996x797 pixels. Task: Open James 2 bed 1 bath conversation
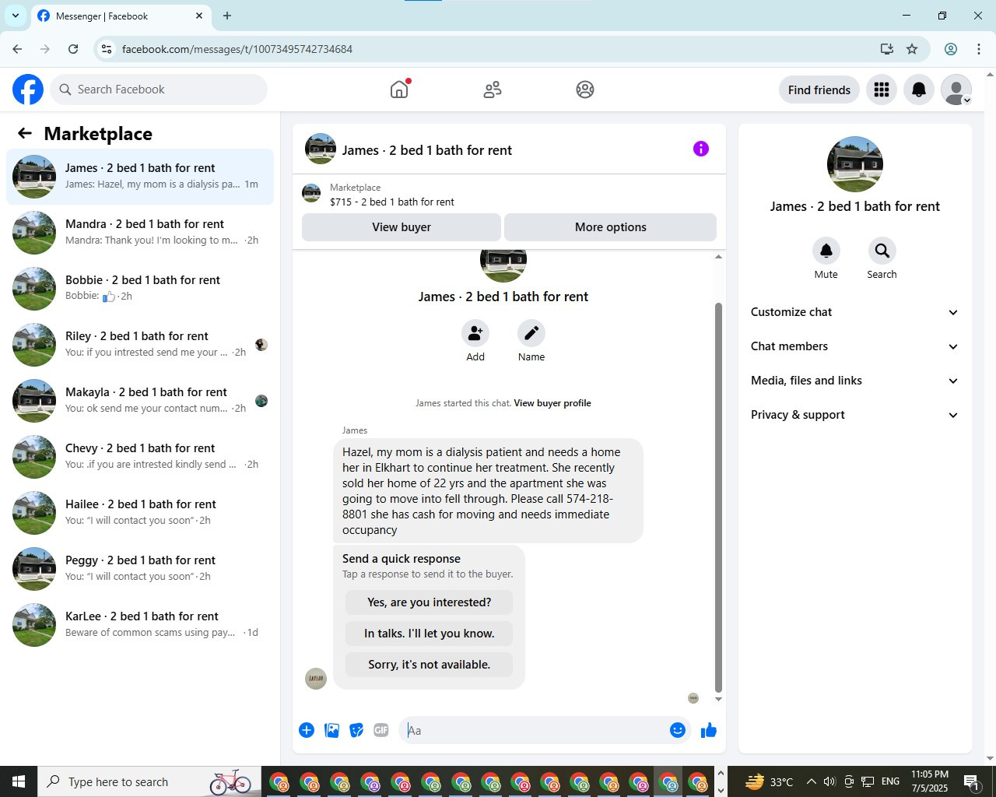[x=140, y=177]
